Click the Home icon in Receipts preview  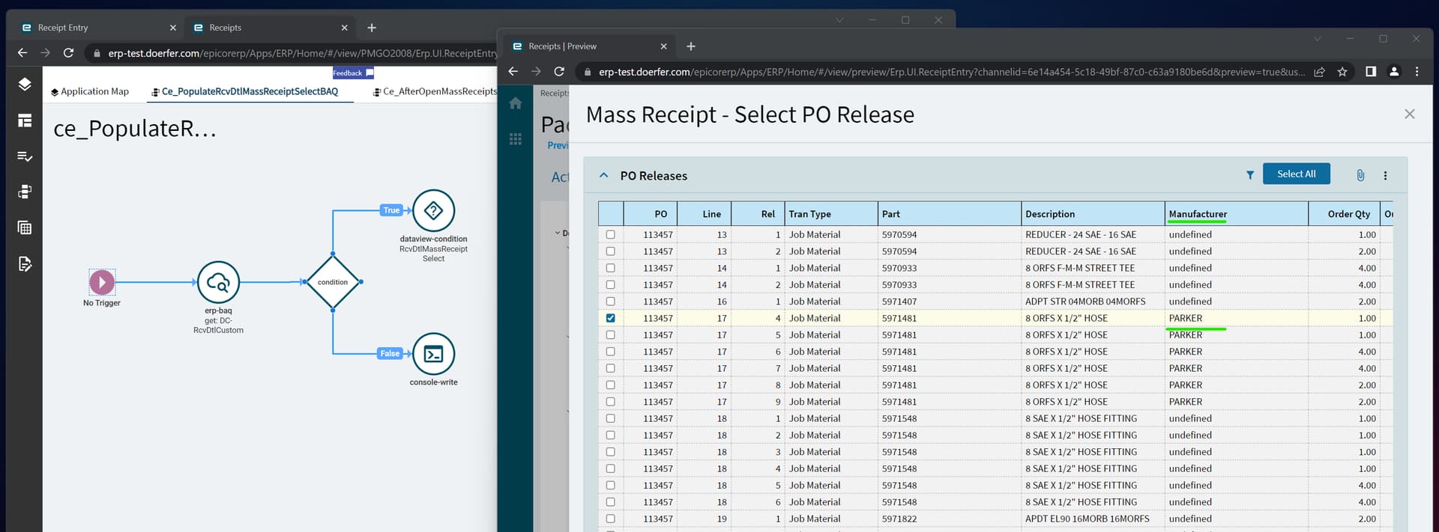[x=516, y=103]
